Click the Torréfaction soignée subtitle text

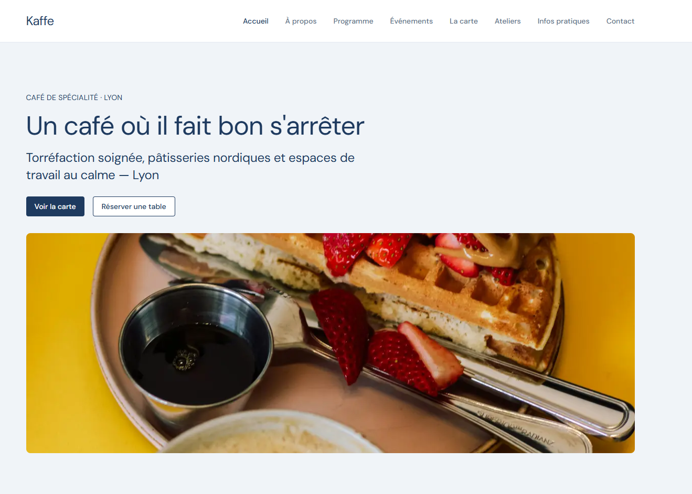click(x=190, y=166)
